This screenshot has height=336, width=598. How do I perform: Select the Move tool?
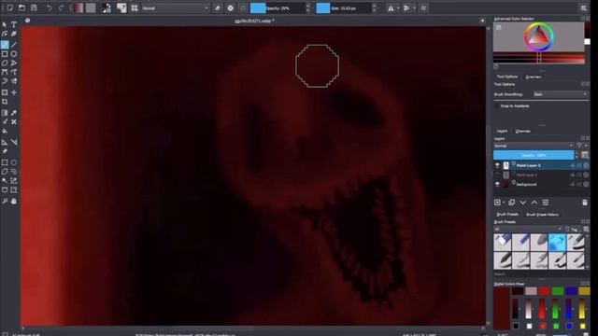point(14,92)
